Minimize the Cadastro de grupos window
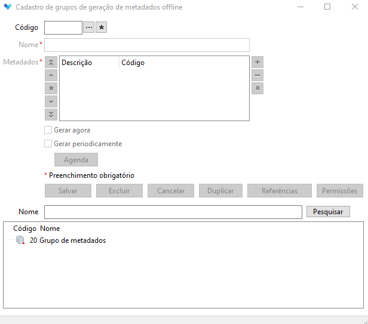Image resolution: width=368 pixels, height=324 pixels. point(300,7)
